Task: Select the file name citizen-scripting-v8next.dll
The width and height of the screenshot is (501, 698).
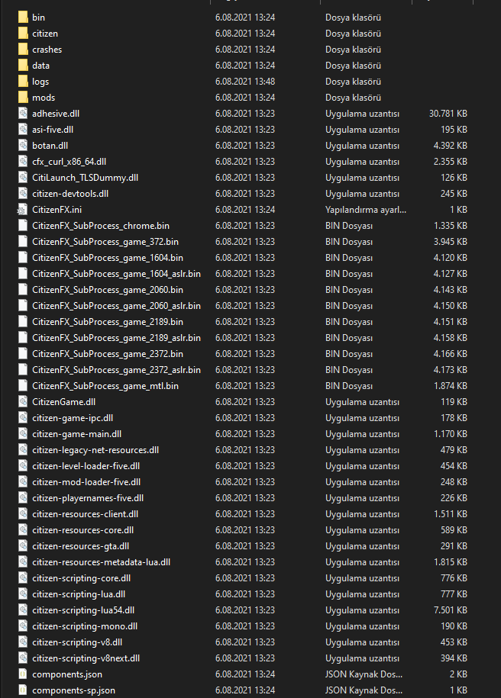Action: [86, 658]
